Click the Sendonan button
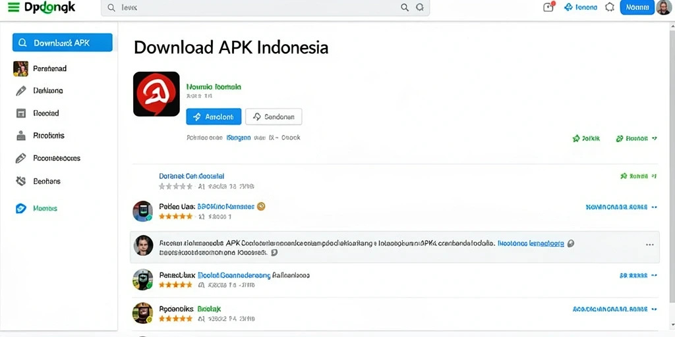The image size is (675, 337). 274,117
